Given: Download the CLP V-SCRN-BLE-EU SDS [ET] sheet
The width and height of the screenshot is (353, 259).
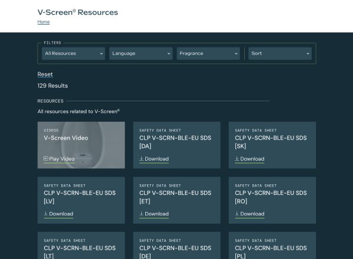Looking at the screenshot, I should 154,214.
